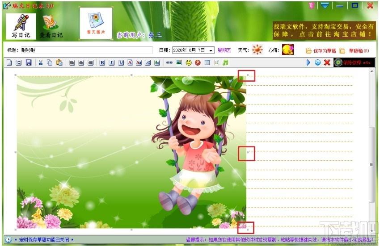Insert Flash with the red Flash icon
Viewport: 380px width, 246px height.
coord(198,63)
